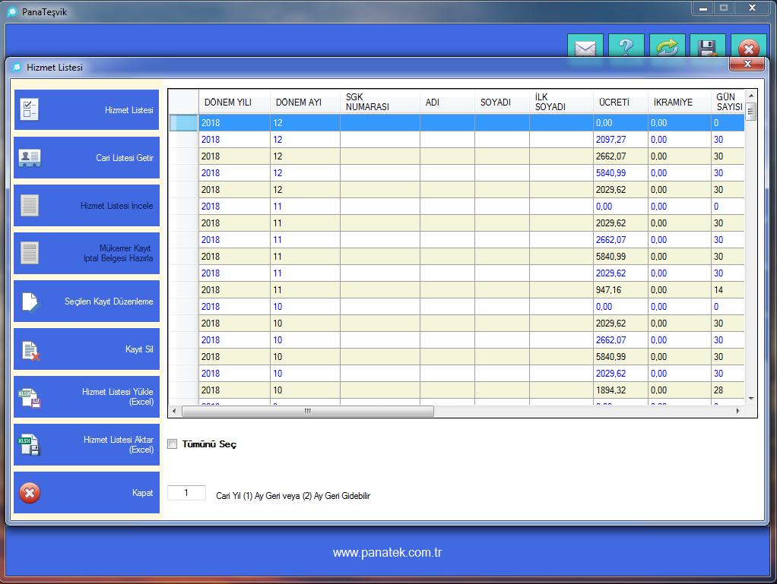This screenshot has width=777, height=584.
Task: Click the table's scroll down arrow
Action: click(751, 399)
